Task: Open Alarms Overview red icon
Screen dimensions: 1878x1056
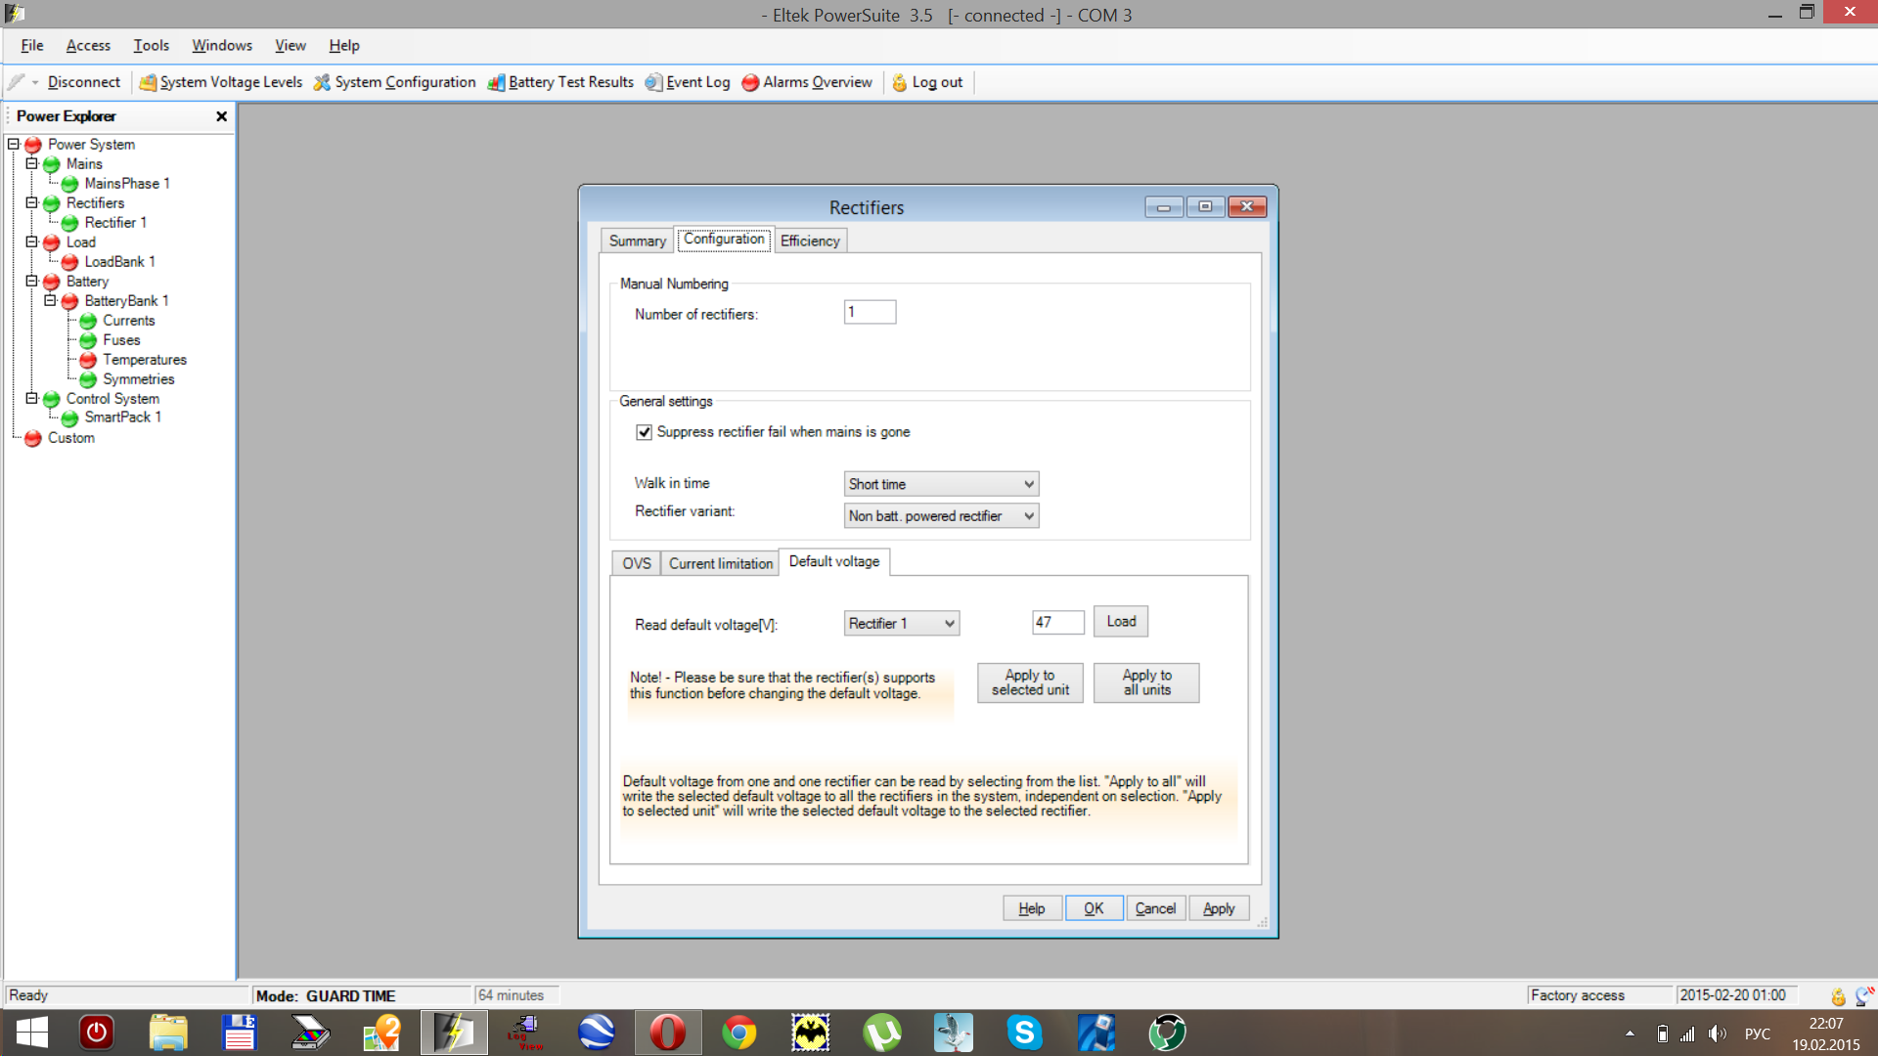Action: click(x=750, y=82)
